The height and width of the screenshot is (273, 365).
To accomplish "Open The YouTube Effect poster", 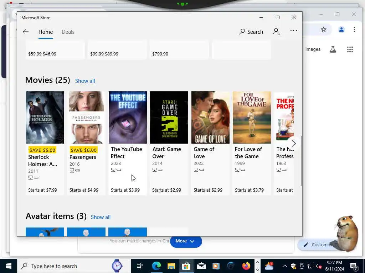I will coord(128,117).
